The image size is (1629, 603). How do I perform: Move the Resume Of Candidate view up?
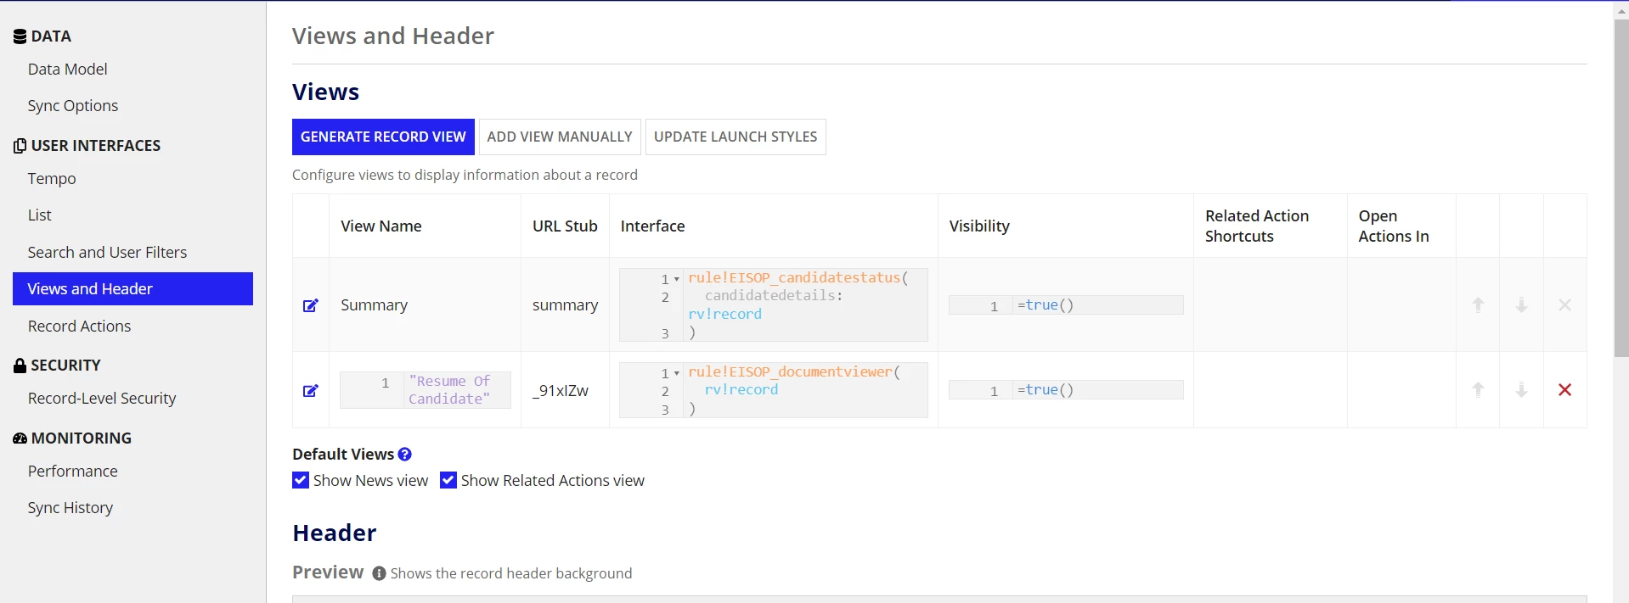tap(1478, 389)
